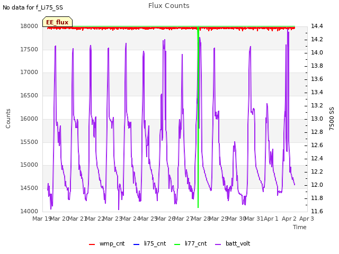The image size is (339, 254).
Task: Toggle the wmp_cnt legend entry
Action: point(107,243)
